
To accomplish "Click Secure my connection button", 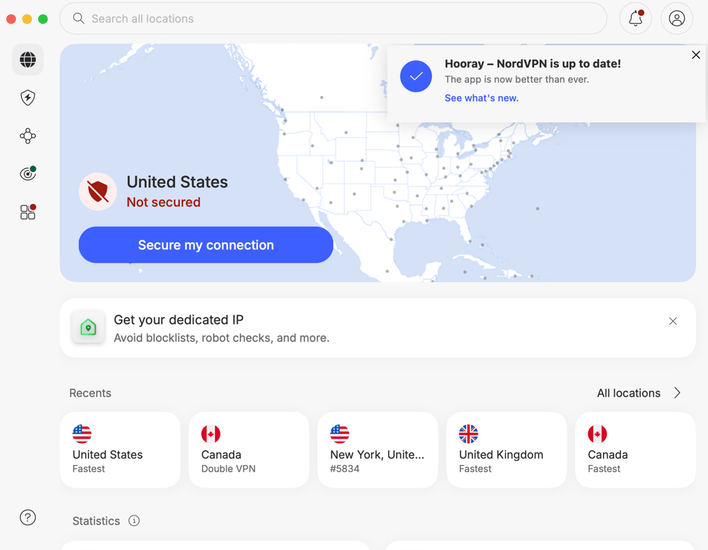I will (206, 245).
